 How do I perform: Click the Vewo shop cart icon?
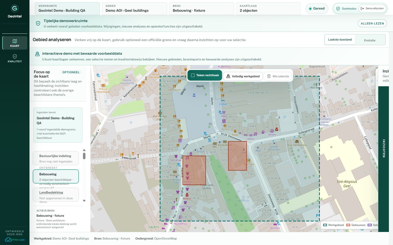coord(224,112)
